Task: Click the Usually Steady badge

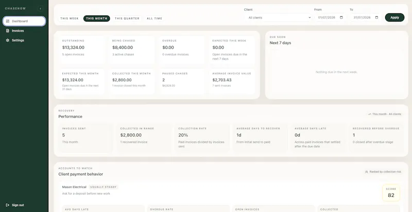Action: 104,187
